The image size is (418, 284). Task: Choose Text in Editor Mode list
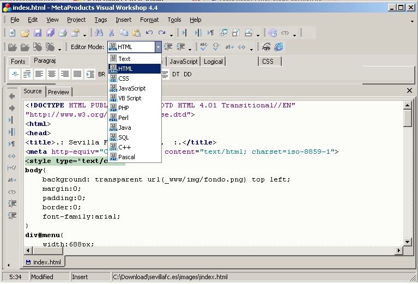[x=135, y=59]
